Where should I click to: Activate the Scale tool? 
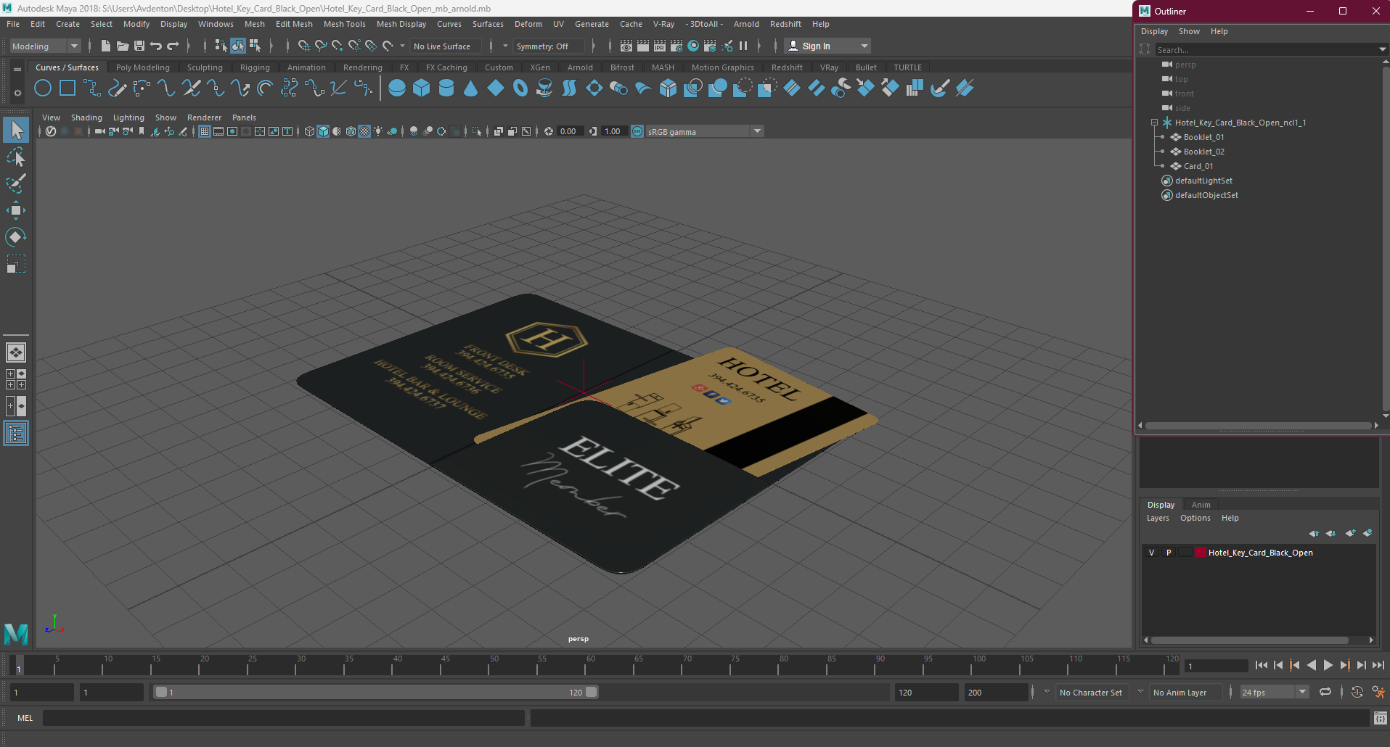(16, 264)
